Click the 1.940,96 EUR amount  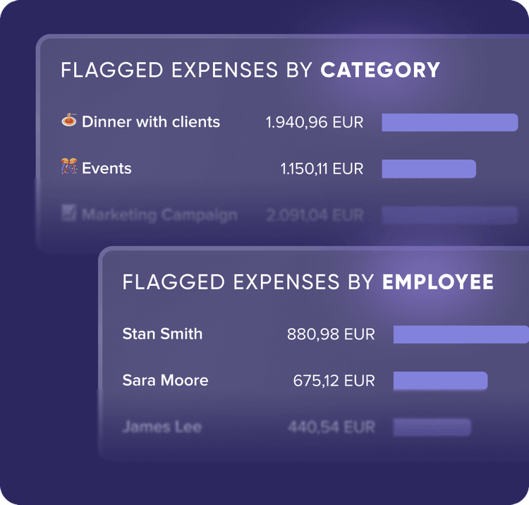[315, 122]
